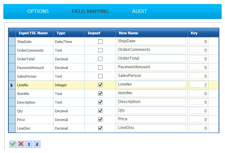Check the OrderComments import checkbox
Image resolution: width=225 pixels, height=153 pixels.
(x=100, y=50)
